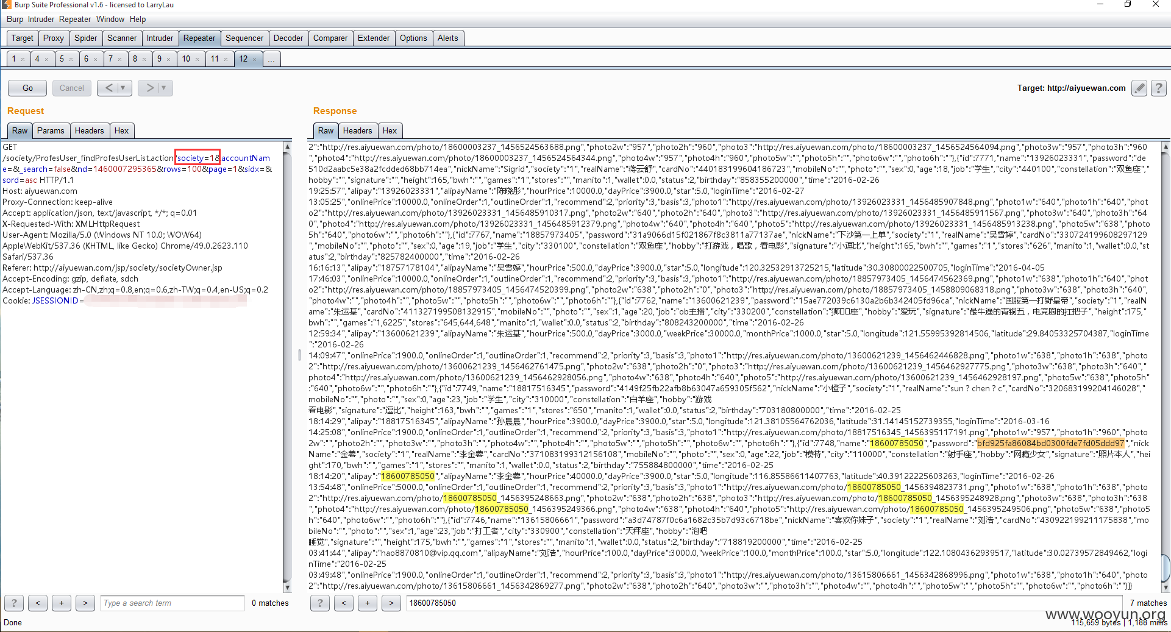Click the request search term field

[x=172, y=603]
